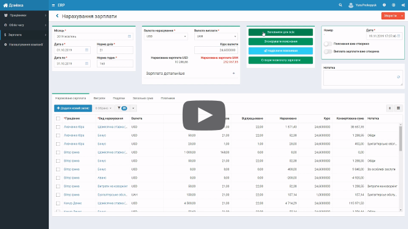
Task: Click the Зарплата dollar icon in sidebar
Action: click(x=5, y=35)
